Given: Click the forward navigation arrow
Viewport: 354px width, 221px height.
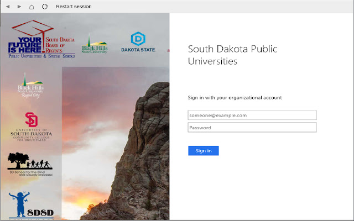Looking at the screenshot, I should [x=19, y=7].
